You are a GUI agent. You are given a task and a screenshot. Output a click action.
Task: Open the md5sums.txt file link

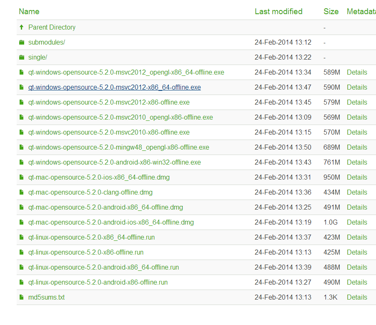(47, 297)
